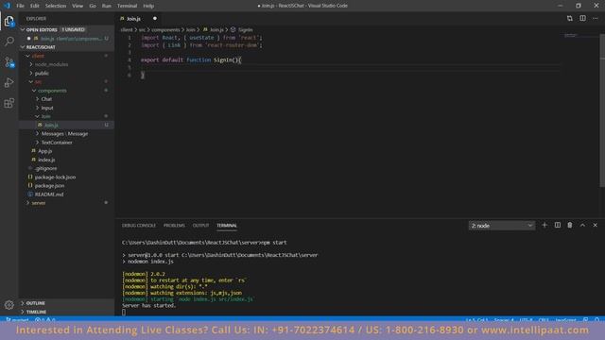Viewport: 605px width, 340px height.
Task: Open the Extensions view
Action: (x=9, y=103)
